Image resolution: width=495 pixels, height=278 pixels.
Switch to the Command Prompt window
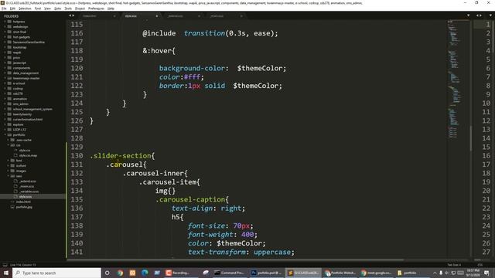pyautogui.click(x=229, y=273)
